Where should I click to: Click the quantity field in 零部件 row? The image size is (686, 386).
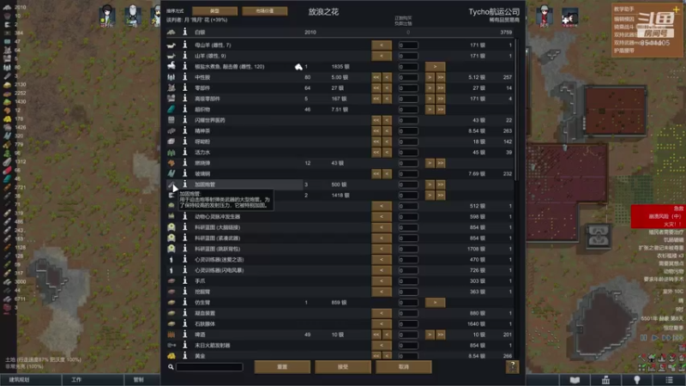click(408, 87)
